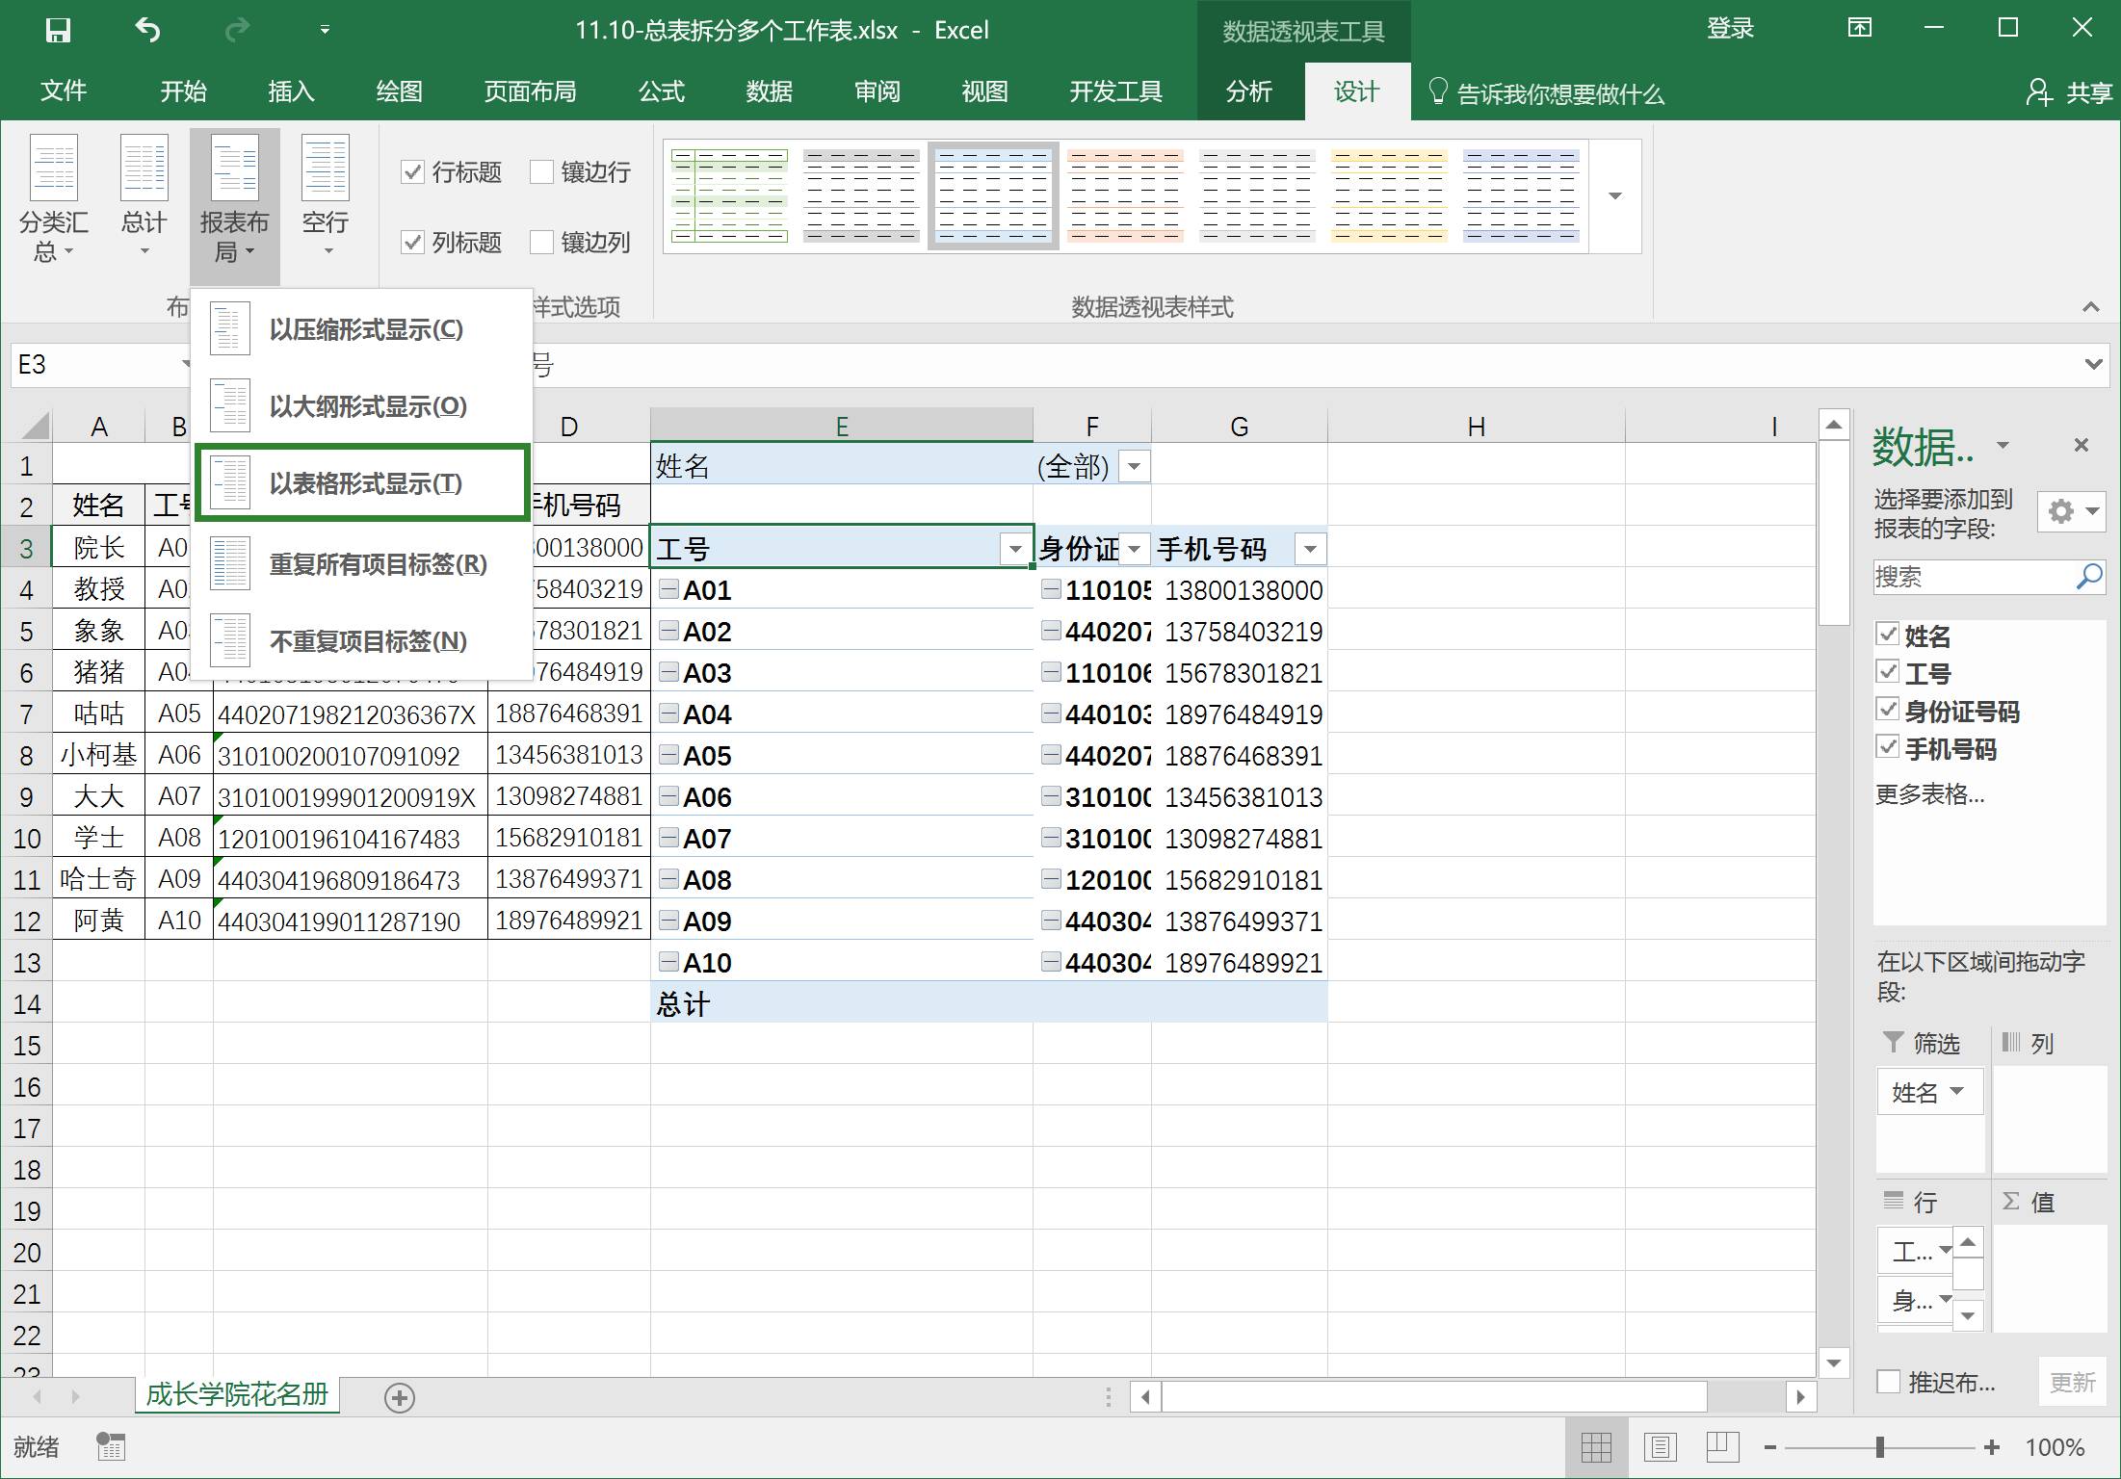
Task: Open the 工号 header filter dropdown
Action: (x=1014, y=550)
